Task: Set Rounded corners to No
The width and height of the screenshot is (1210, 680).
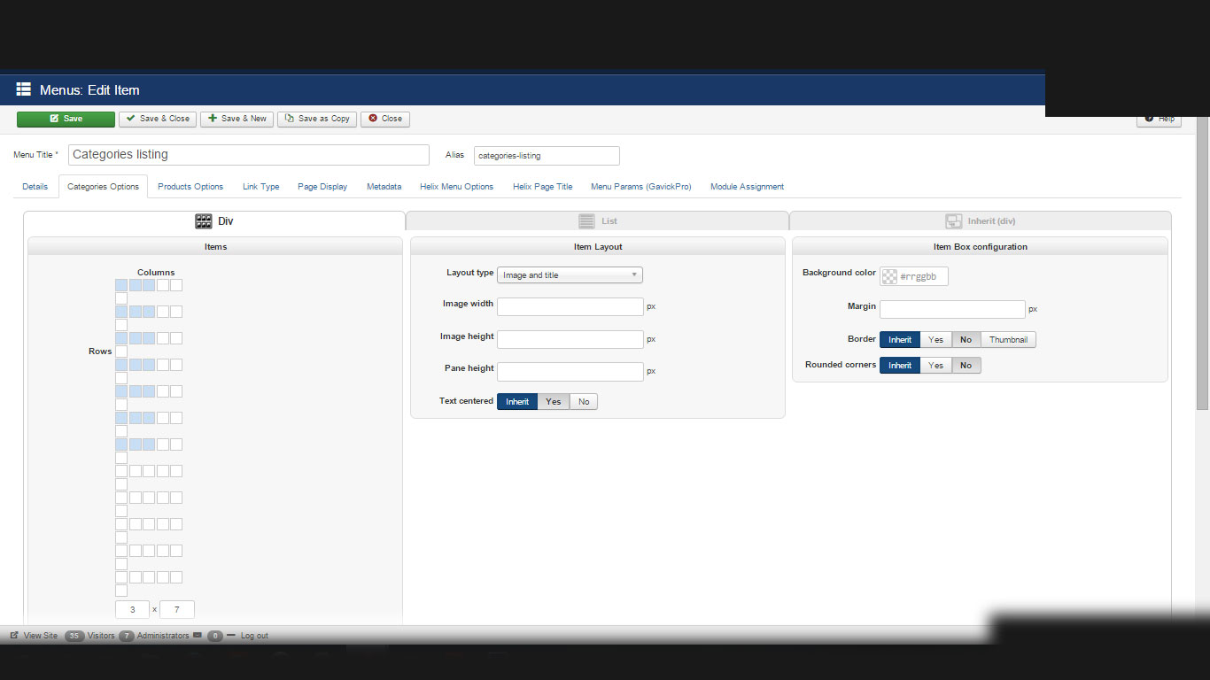Action: [966, 366]
